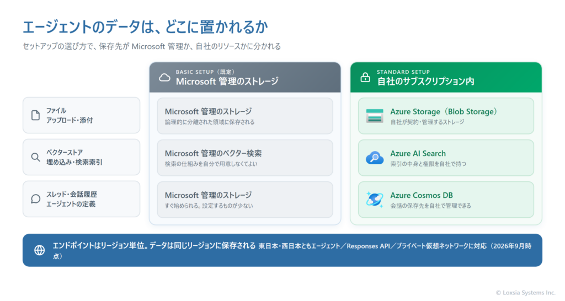This screenshot has width=565, height=301.
Task: Click the file icon beside ファイル
Action: pos(35,115)
